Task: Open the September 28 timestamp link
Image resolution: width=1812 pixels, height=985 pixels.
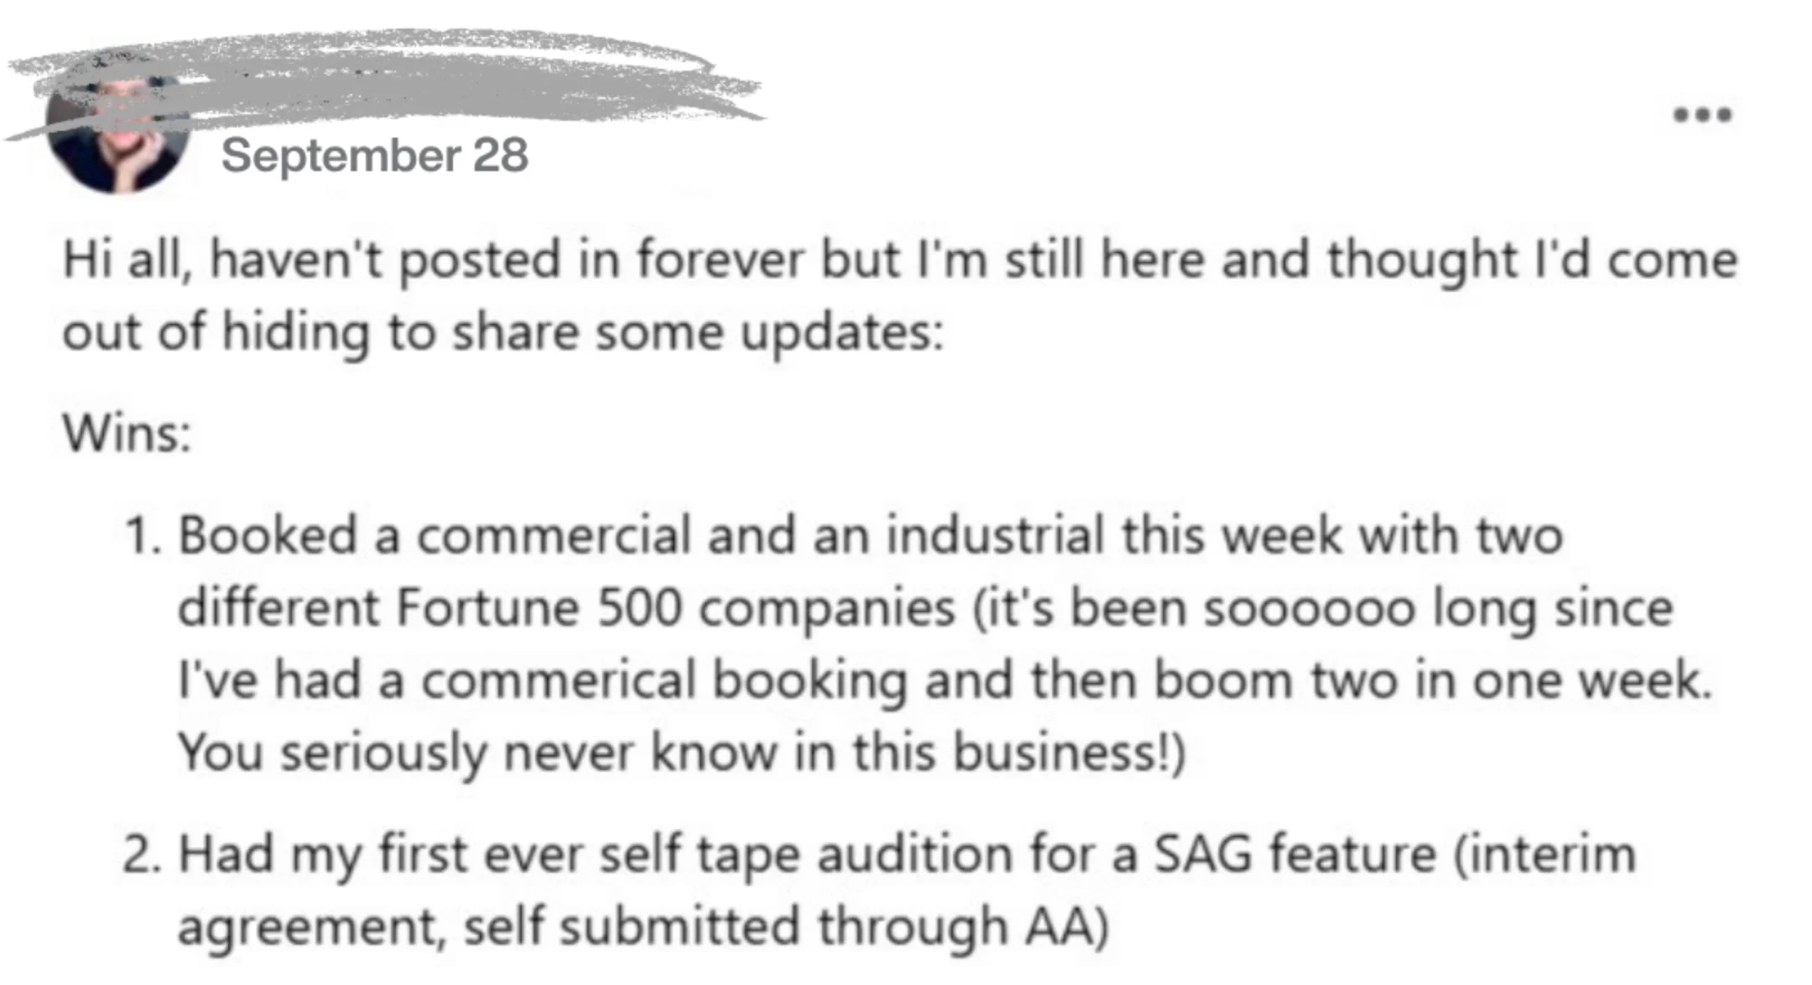Action: coord(374,155)
